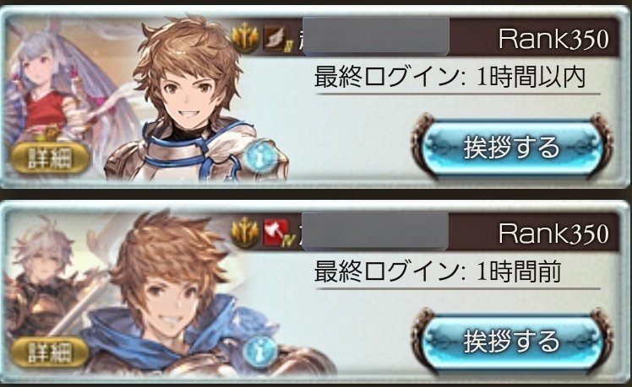Viewport: 632px width, 387px height.
Task: Select the 最終ログイン: 1時間前 text
Action: 438,271
